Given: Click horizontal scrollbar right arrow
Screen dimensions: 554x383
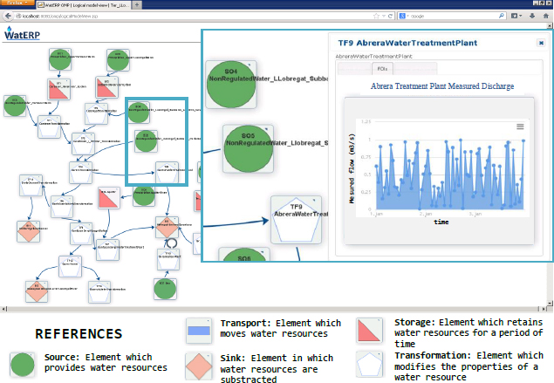Looking at the screenshot, I should click(544, 309).
